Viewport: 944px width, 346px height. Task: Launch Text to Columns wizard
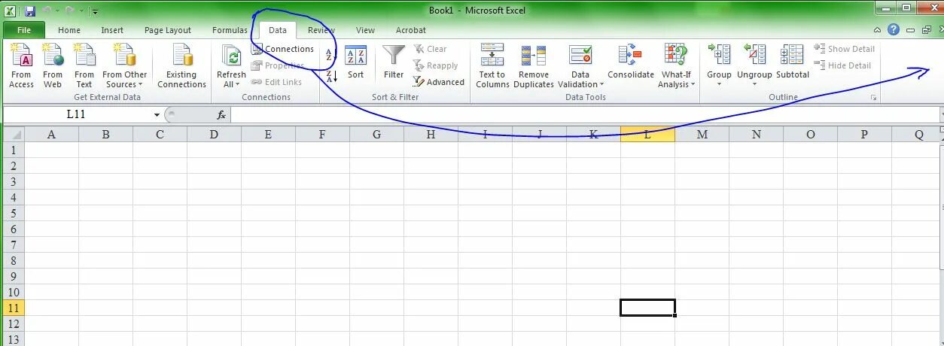[492, 65]
